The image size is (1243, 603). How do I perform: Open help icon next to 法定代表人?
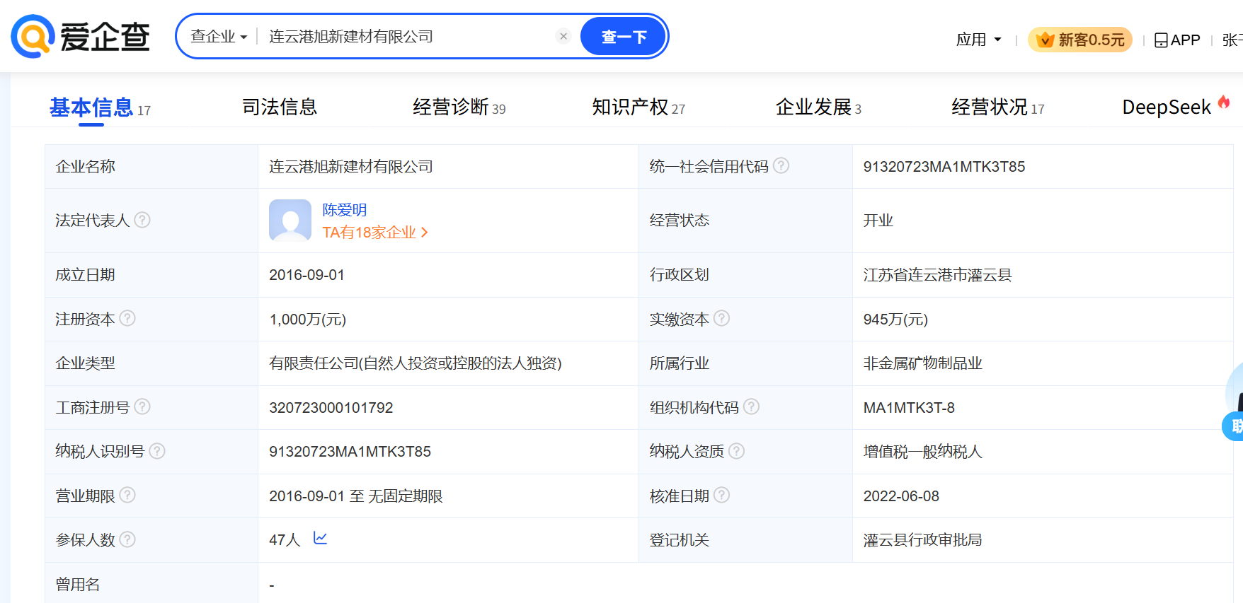(x=142, y=220)
